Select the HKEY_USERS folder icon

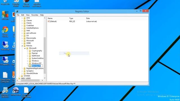(x=19, y=78)
